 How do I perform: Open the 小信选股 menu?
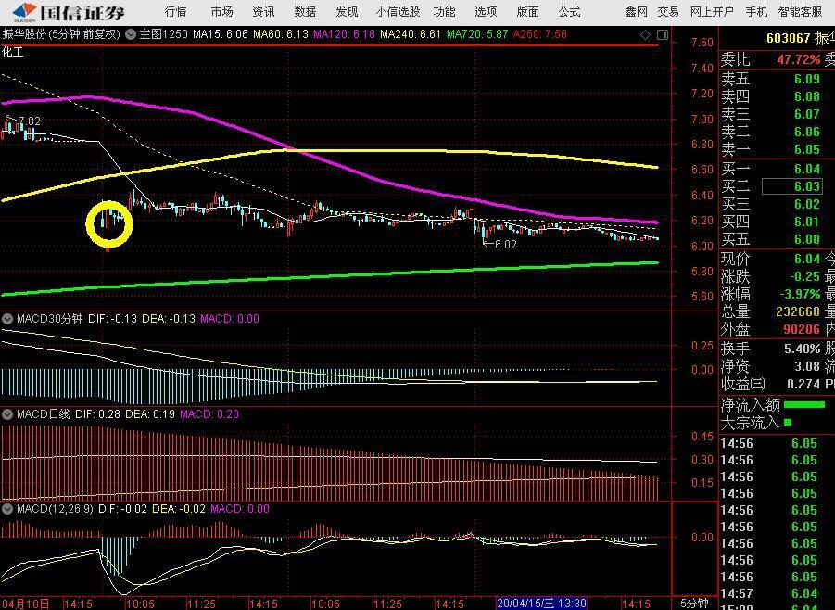[x=398, y=12]
